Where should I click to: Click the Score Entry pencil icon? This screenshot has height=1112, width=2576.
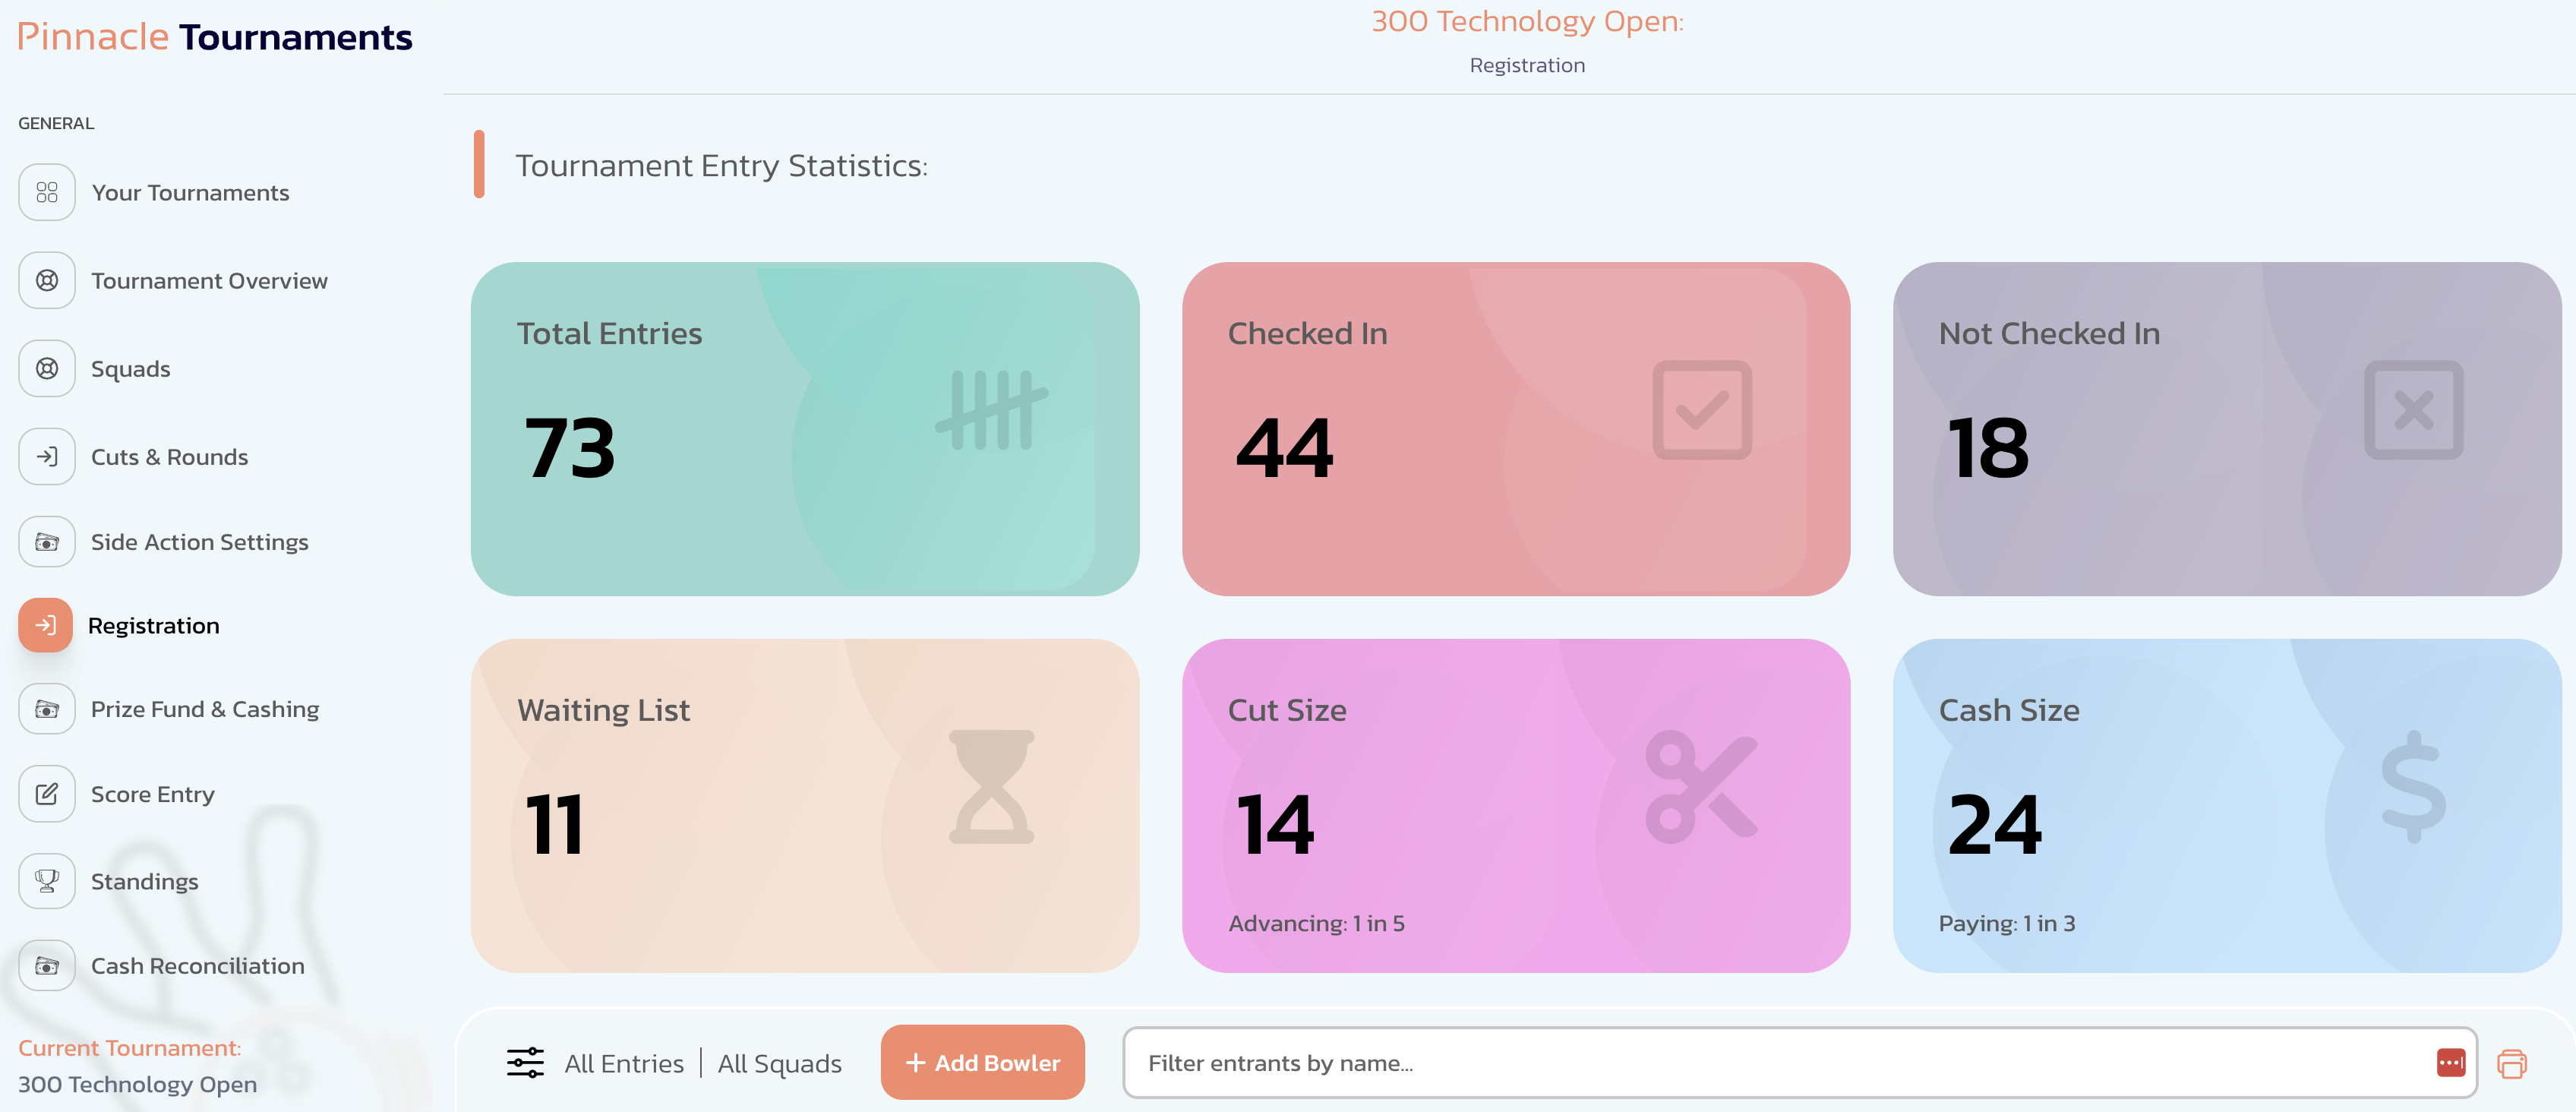pos(47,794)
